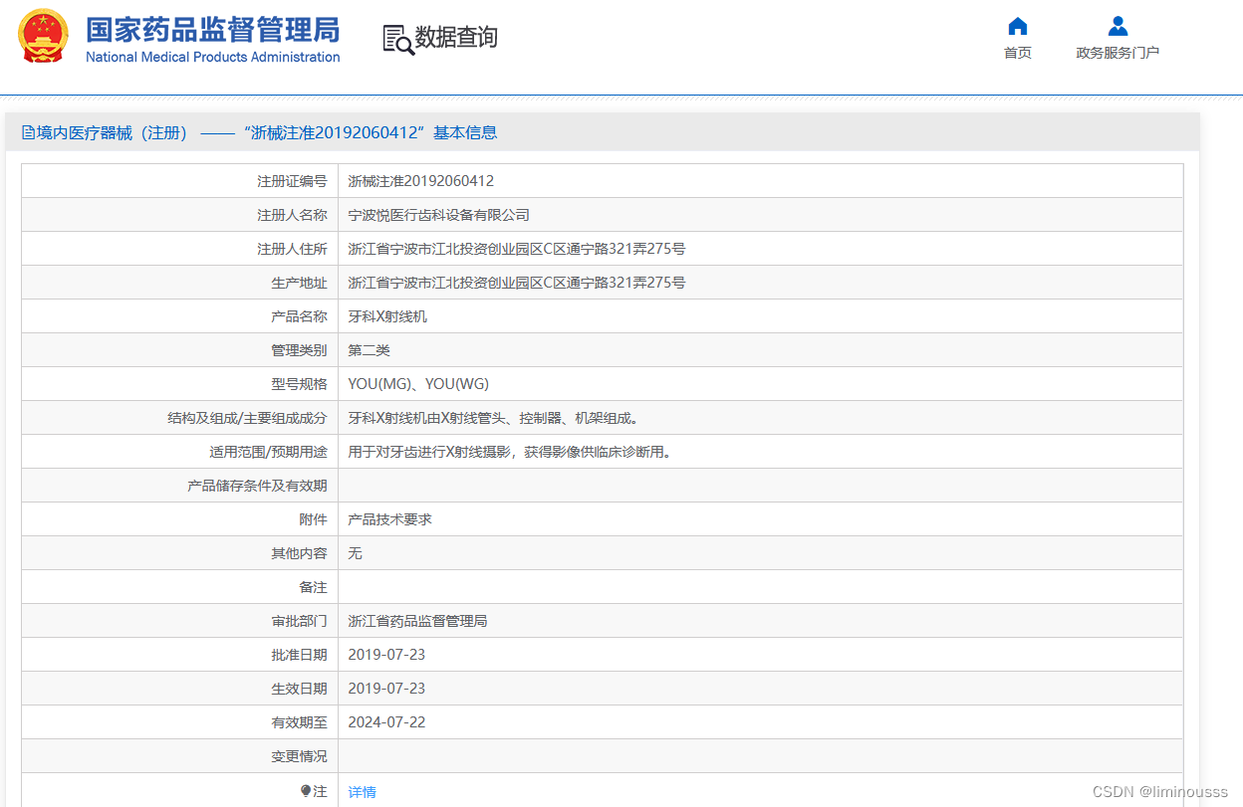
Task: Click the 产品储存条件及有效期 label
Action: pyautogui.click(x=257, y=486)
